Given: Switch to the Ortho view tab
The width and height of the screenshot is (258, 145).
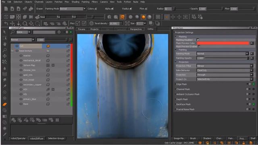Looking at the screenshot, I should (x=150, y=29).
